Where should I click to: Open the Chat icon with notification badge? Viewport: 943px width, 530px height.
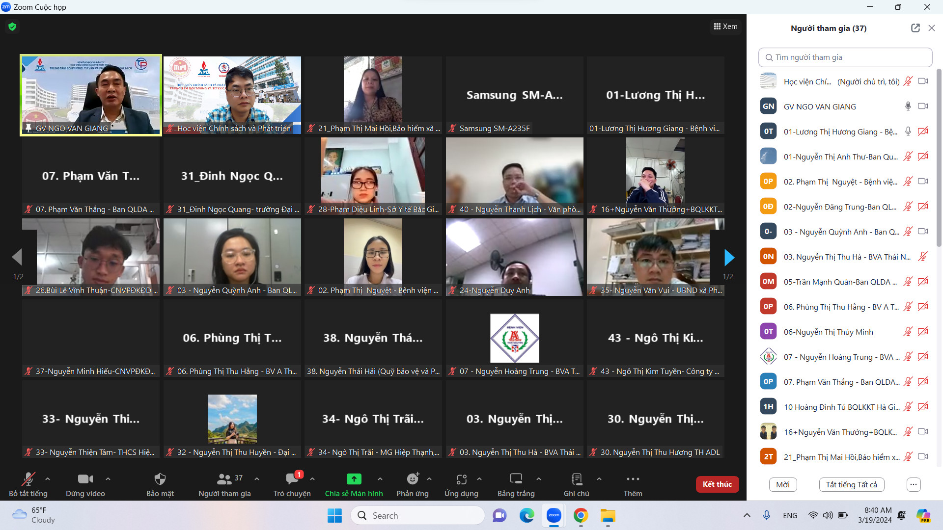point(292,479)
